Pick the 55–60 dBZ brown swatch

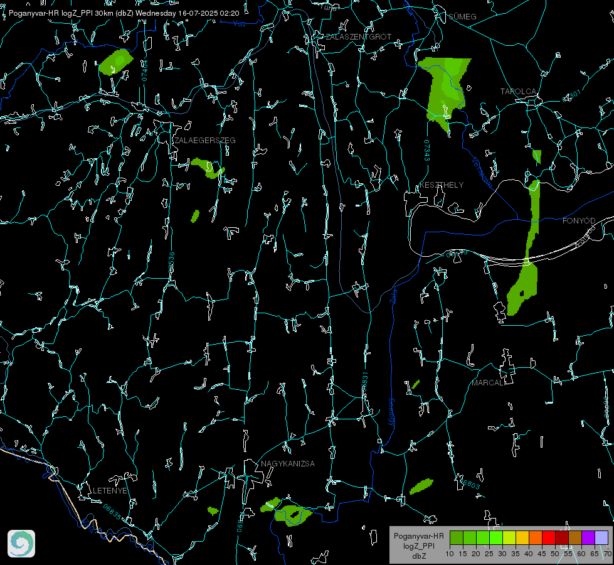575,537
